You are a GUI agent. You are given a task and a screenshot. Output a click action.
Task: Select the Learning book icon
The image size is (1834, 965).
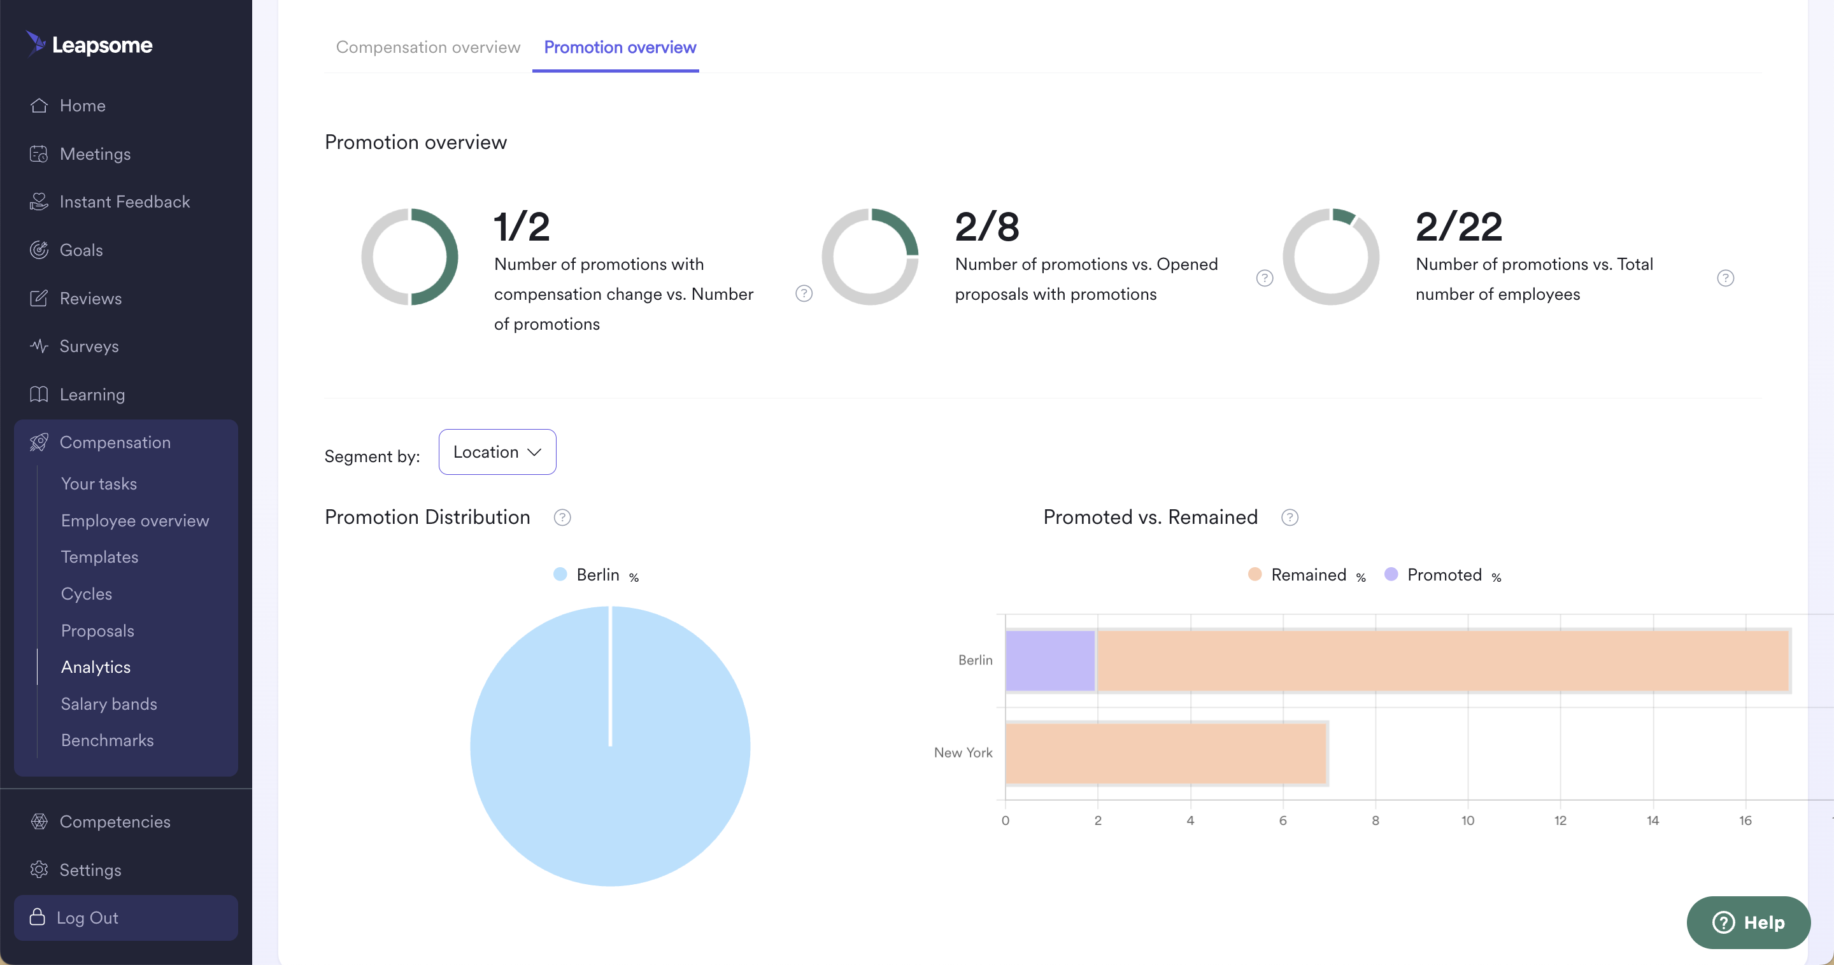click(39, 394)
